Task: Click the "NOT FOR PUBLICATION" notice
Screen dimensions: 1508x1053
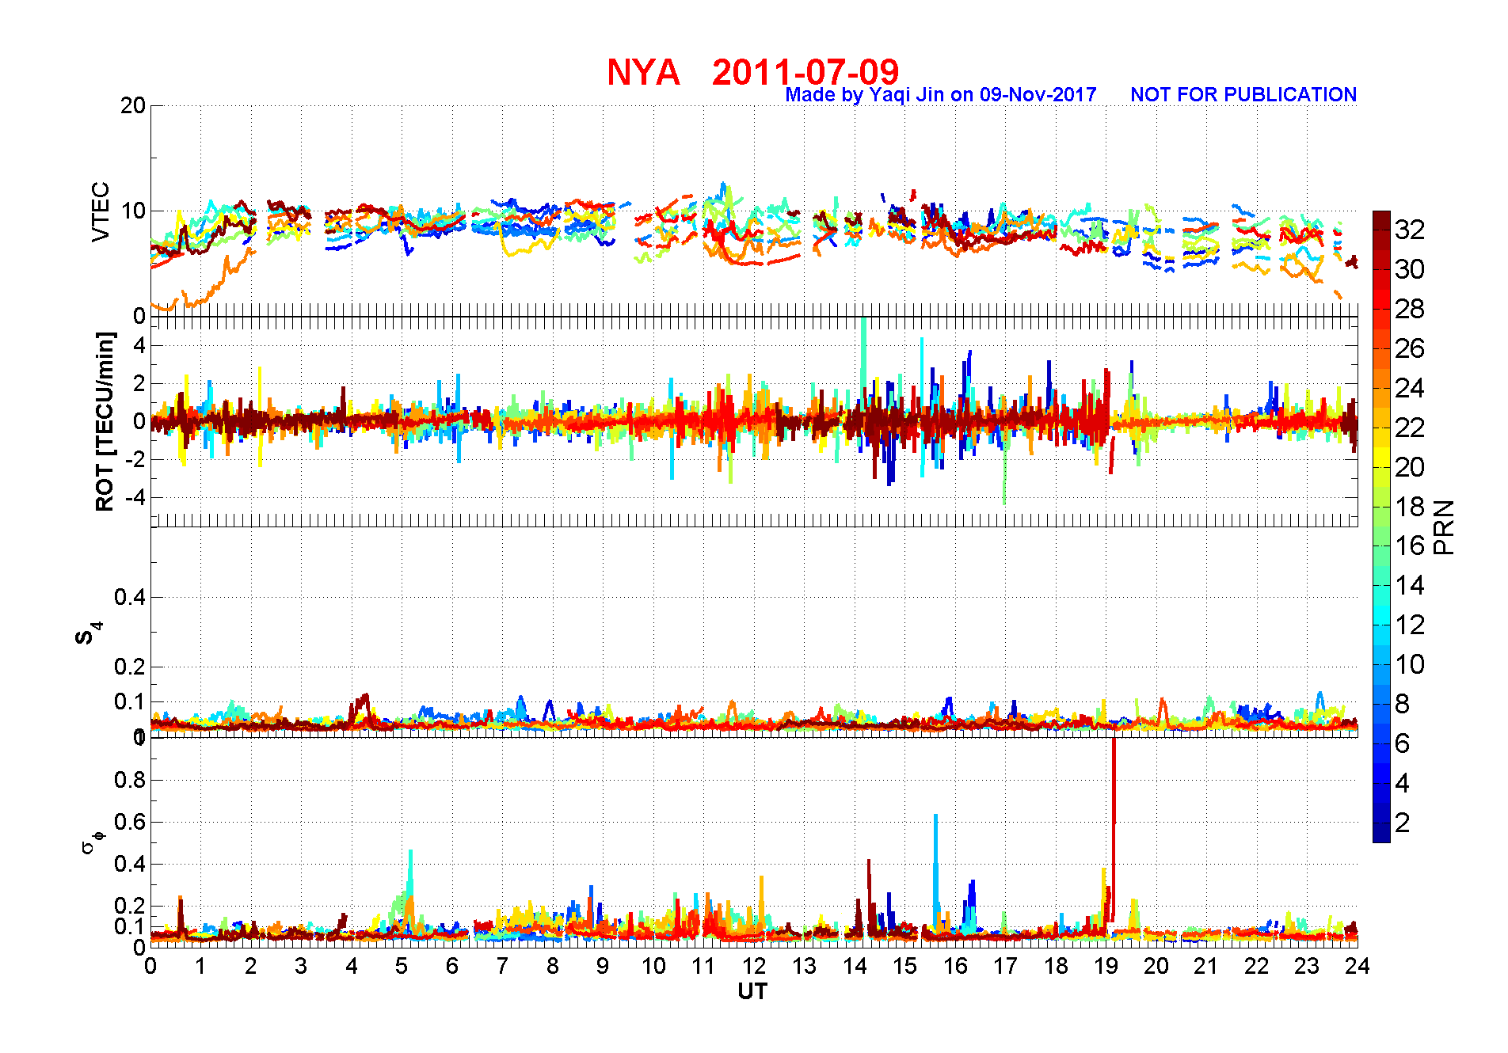Action: 1243,95
